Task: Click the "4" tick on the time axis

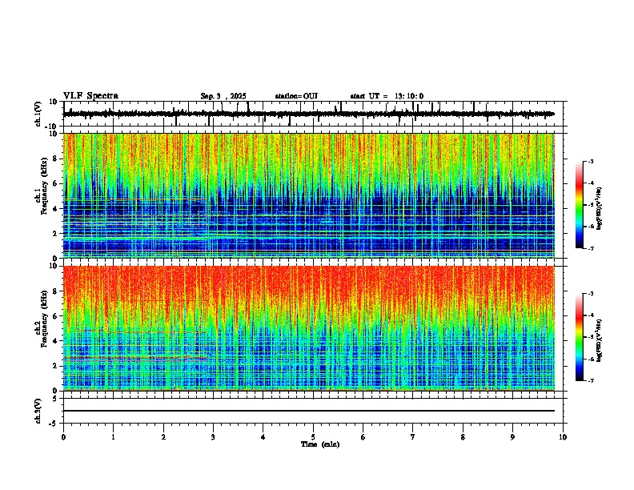Action: [263, 437]
